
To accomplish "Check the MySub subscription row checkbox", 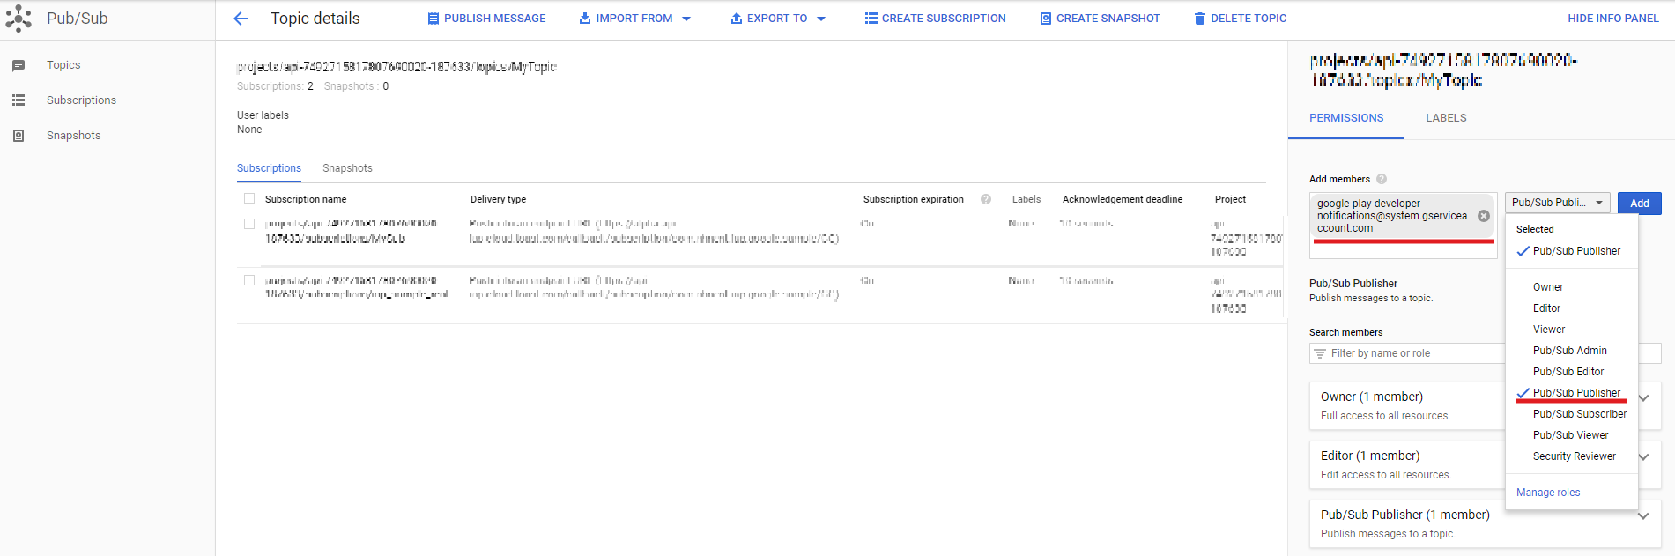I will point(249,224).
